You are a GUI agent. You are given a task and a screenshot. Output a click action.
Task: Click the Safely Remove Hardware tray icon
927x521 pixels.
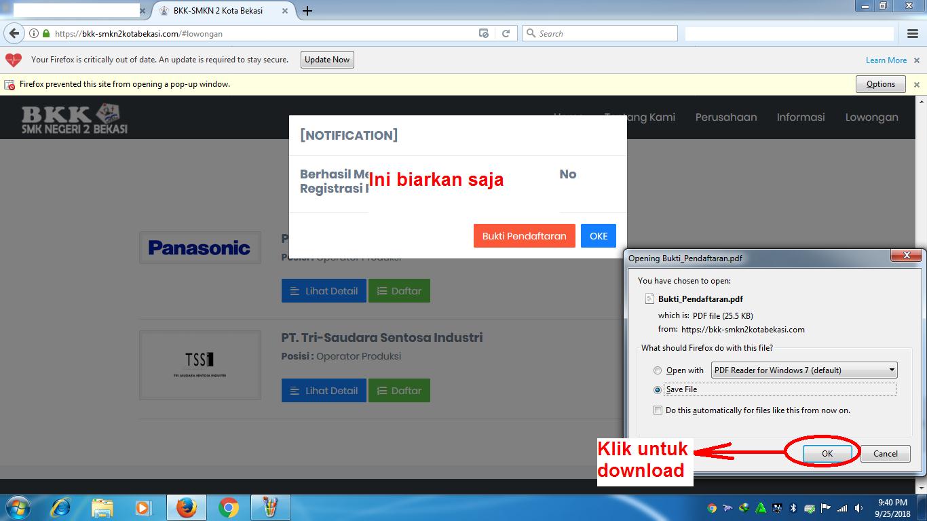pos(810,508)
